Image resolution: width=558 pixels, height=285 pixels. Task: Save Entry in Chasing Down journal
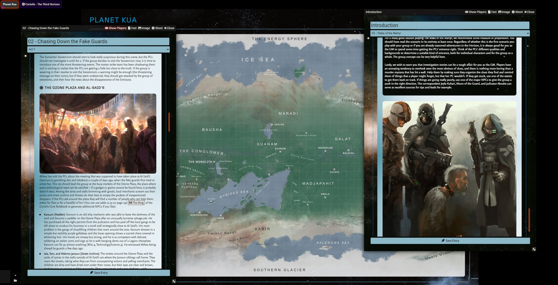[x=99, y=273]
